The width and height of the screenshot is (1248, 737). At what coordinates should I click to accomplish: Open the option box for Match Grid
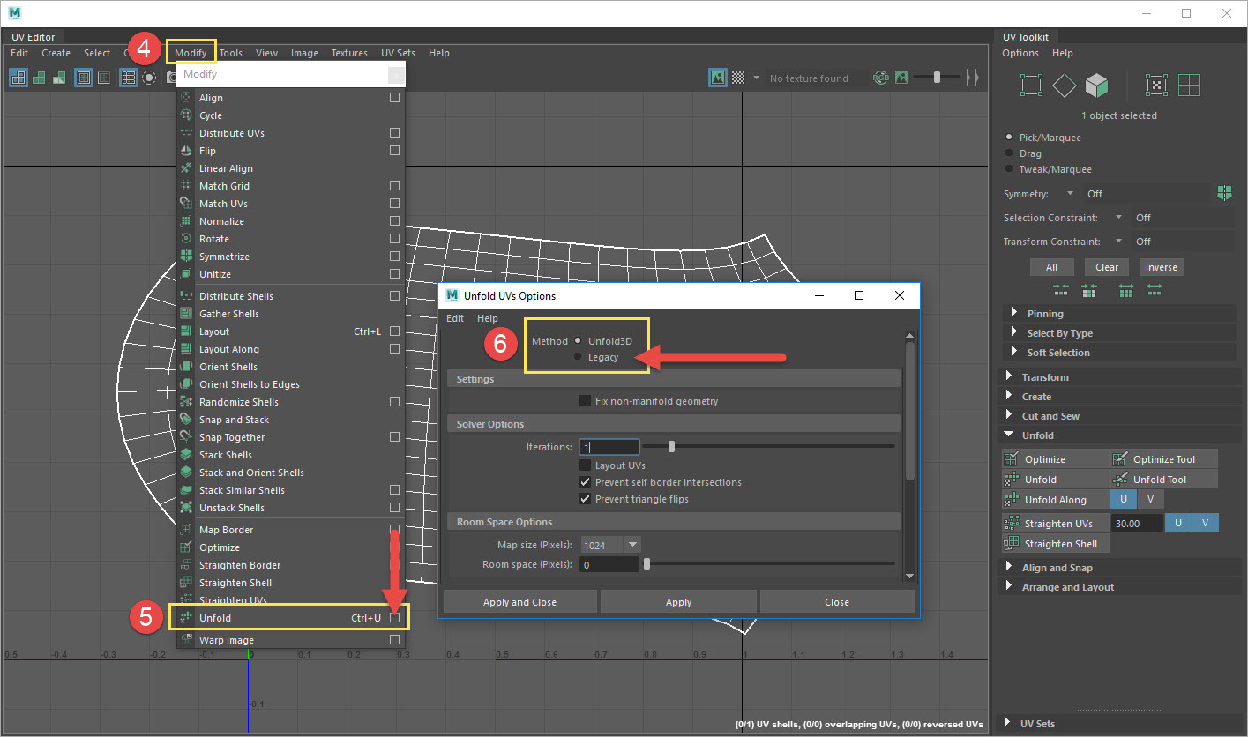point(395,186)
